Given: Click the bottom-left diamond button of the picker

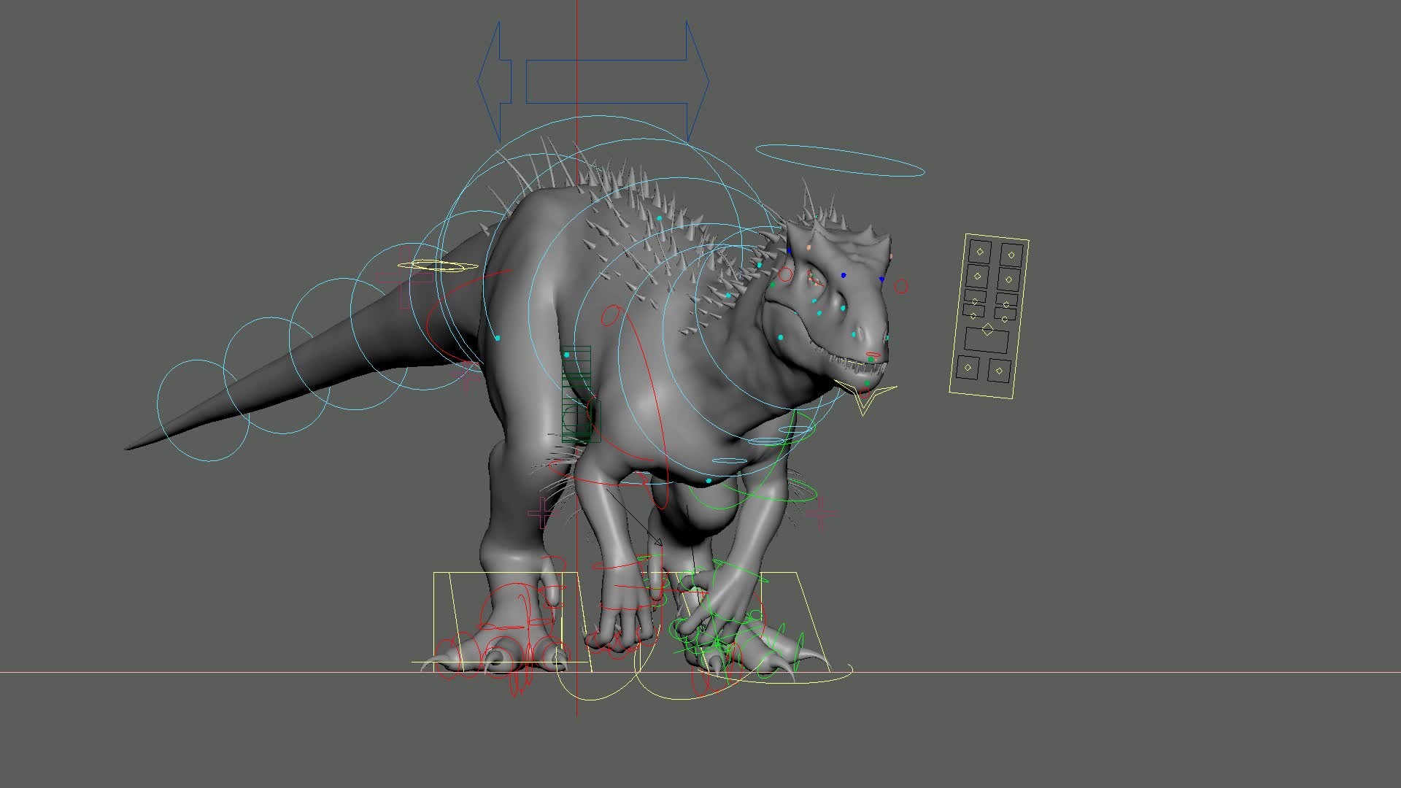Looking at the screenshot, I should pyautogui.click(x=968, y=367).
